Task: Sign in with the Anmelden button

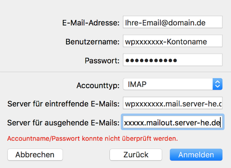Action: 196,155
